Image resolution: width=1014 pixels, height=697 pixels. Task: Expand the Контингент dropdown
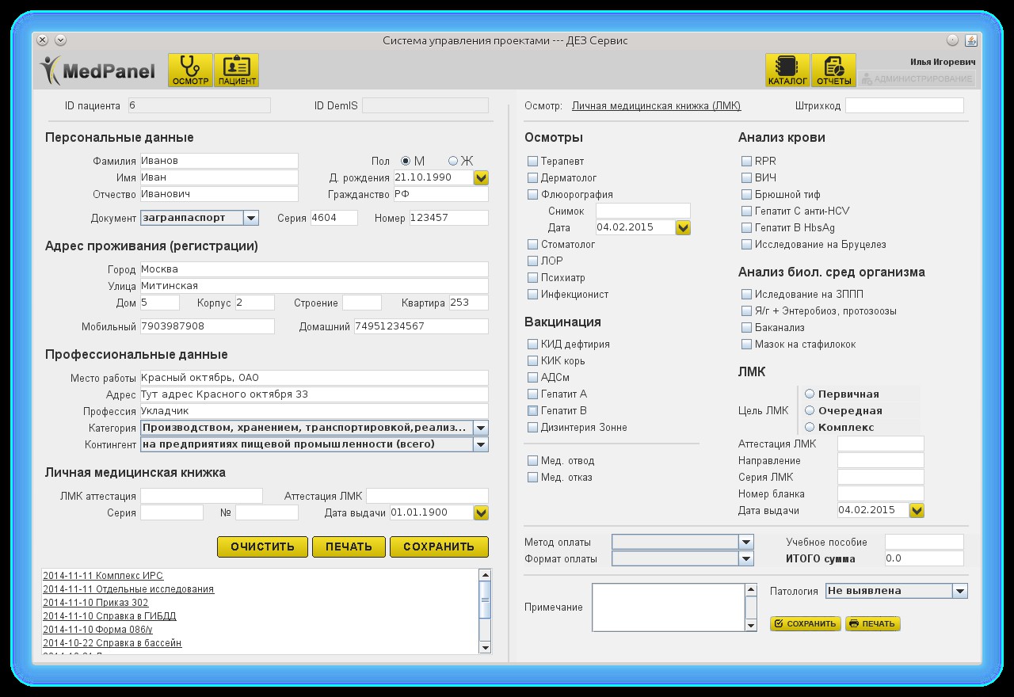(480, 445)
